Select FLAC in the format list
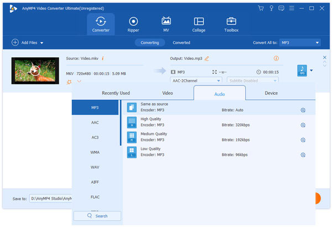The height and width of the screenshot is (228, 332). point(95,197)
